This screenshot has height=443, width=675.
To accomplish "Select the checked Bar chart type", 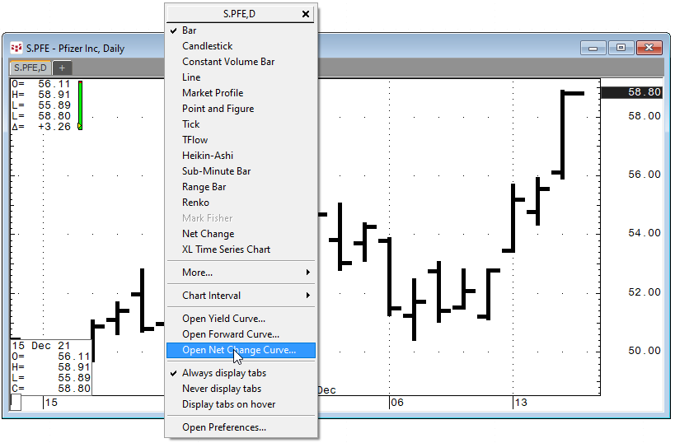I will click(190, 30).
